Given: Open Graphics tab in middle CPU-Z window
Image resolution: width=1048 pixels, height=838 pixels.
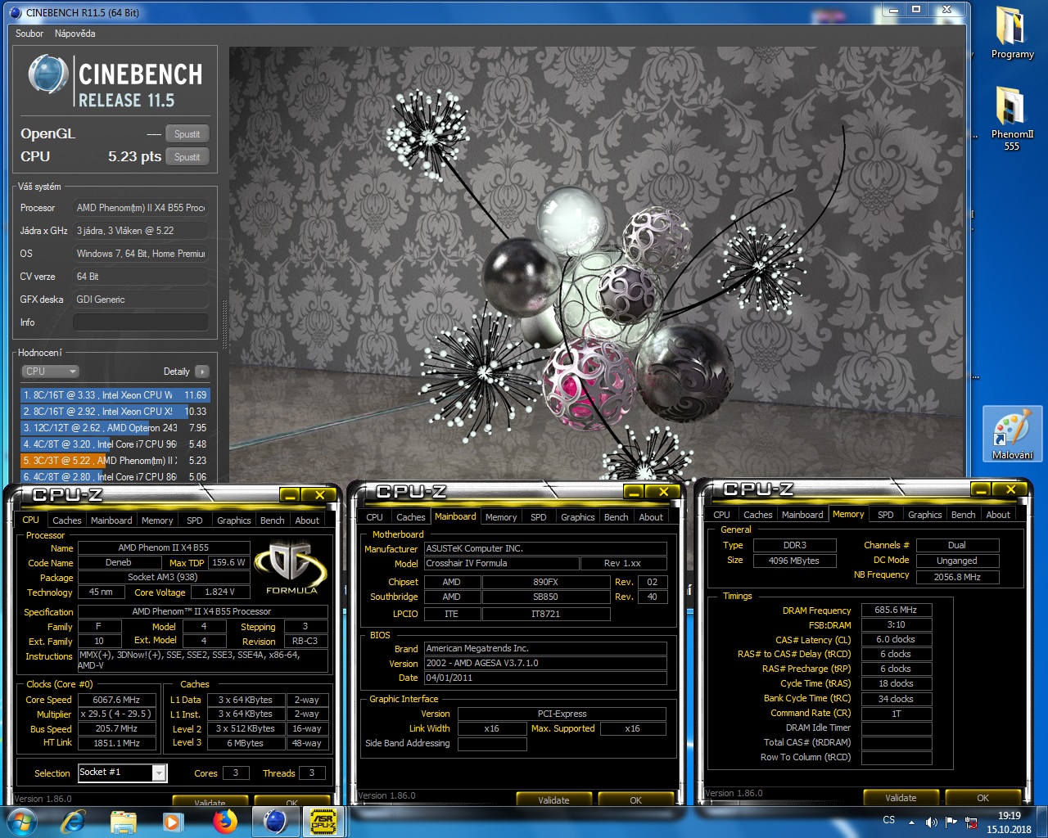Looking at the screenshot, I should (578, 517).
